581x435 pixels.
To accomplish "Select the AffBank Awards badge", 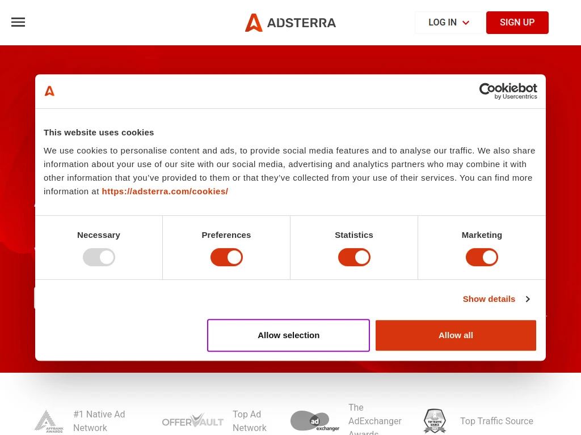I will pos(48,421).
